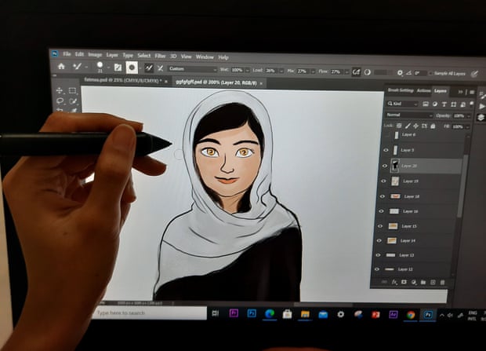Open Microsoft Edge from the taskbar
The width and height of the screenshot is (486, 351).
click(x=270, y=313)
